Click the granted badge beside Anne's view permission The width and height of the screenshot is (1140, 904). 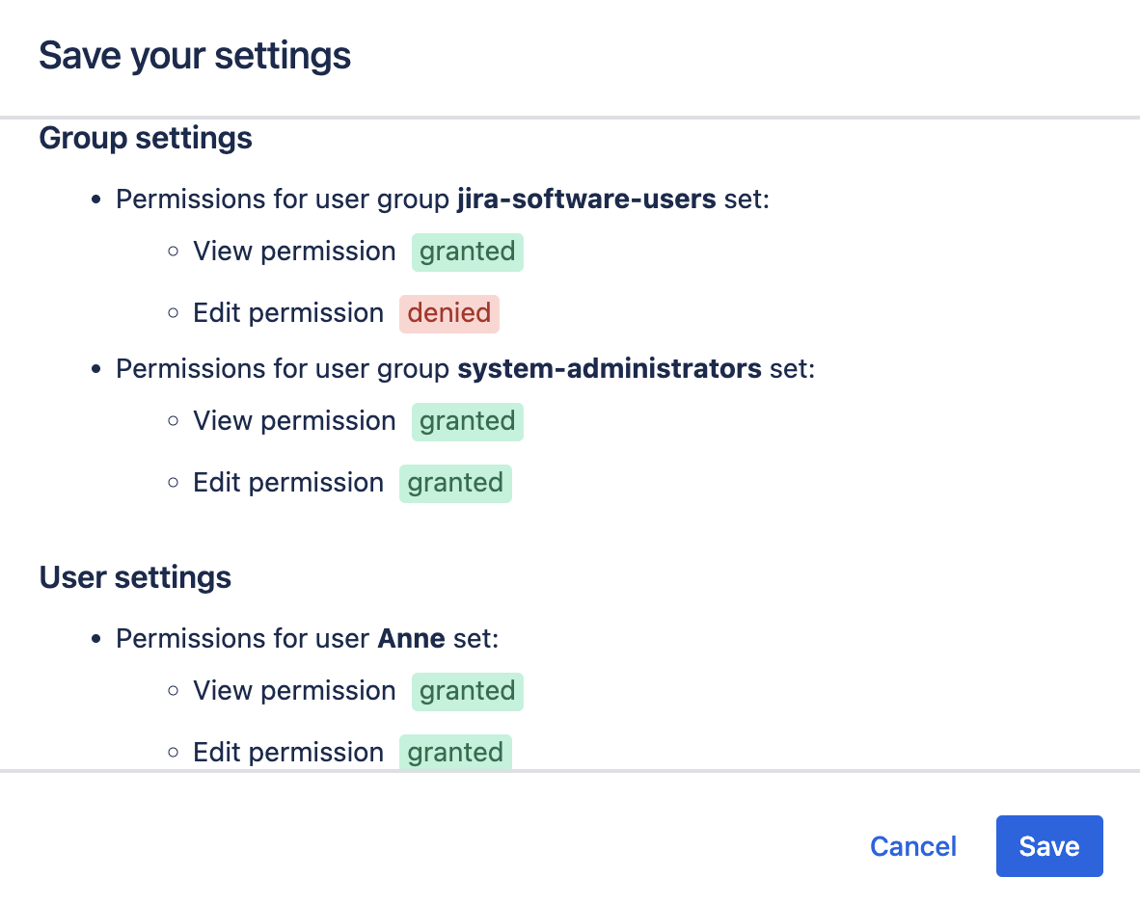(x=467, y=691)
